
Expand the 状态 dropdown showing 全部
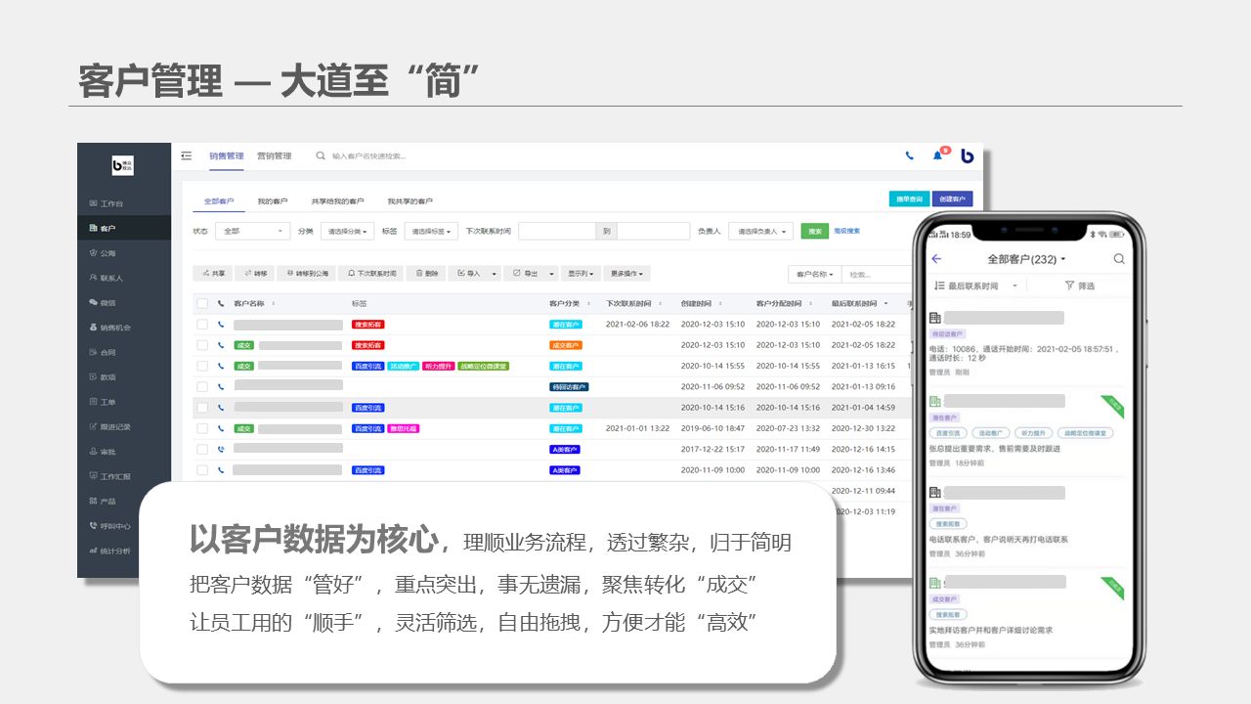point(252,232)
